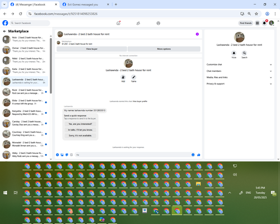Go back from Marketplace chats with arrow
Viewport: 280px width, 224px height.
click(4, 31)
